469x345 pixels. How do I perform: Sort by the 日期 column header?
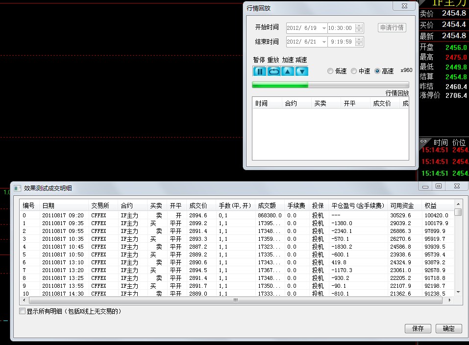click(64, 206)
